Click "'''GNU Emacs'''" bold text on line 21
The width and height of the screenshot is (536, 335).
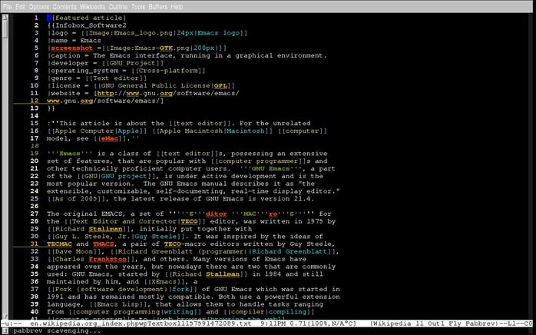270,168
